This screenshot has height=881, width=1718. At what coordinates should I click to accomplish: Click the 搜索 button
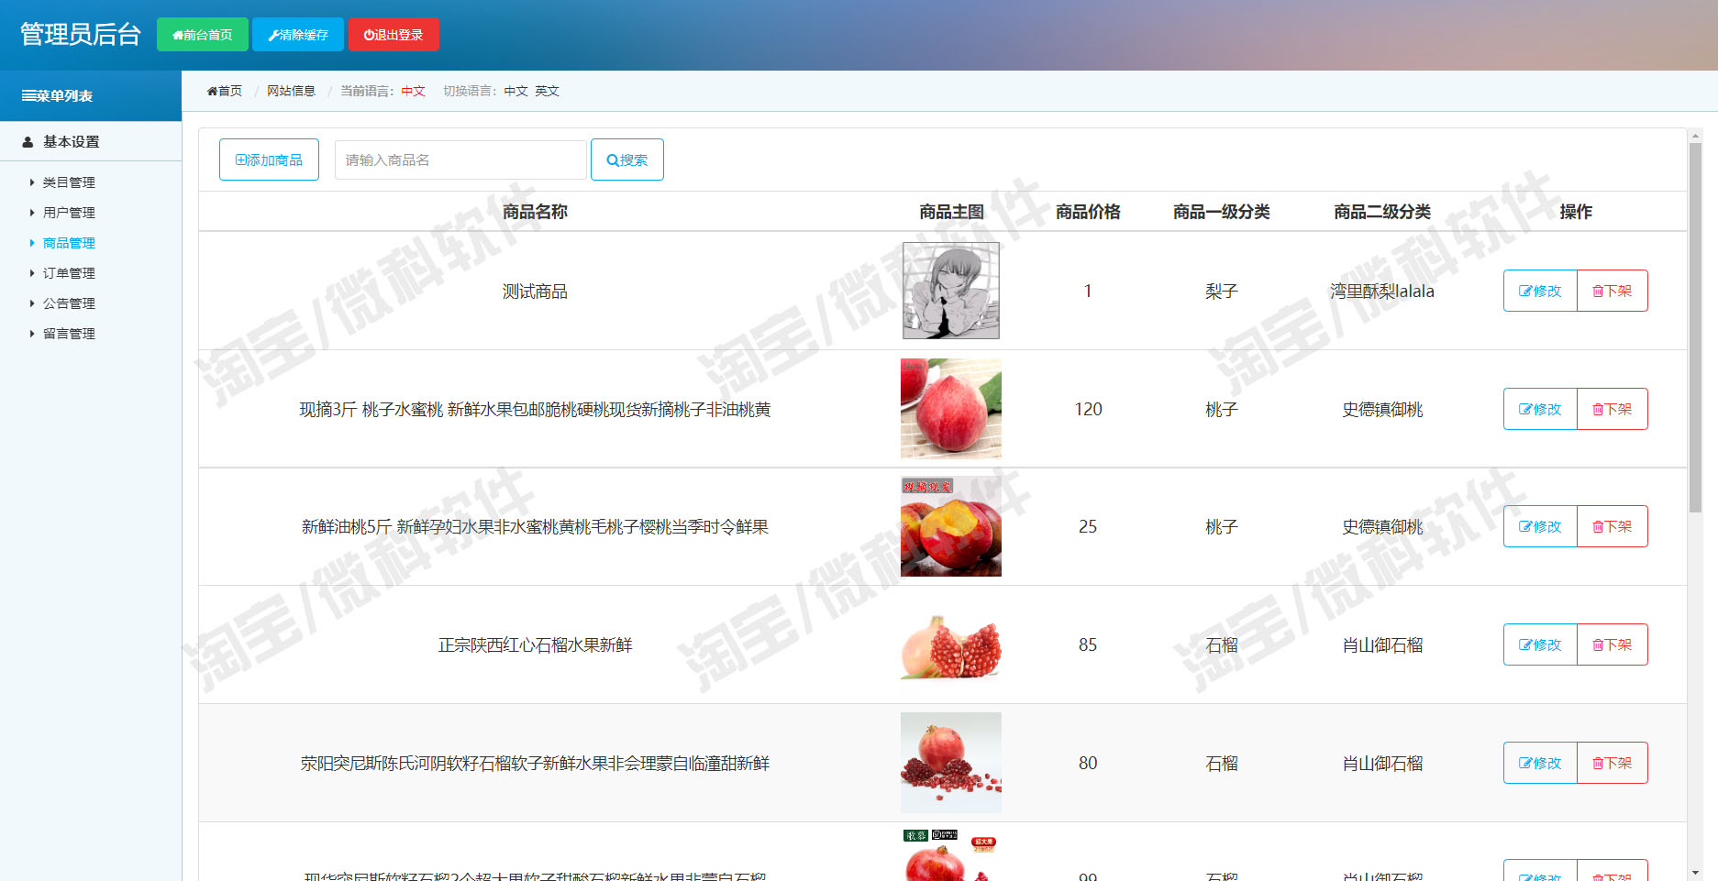[627, 160]
